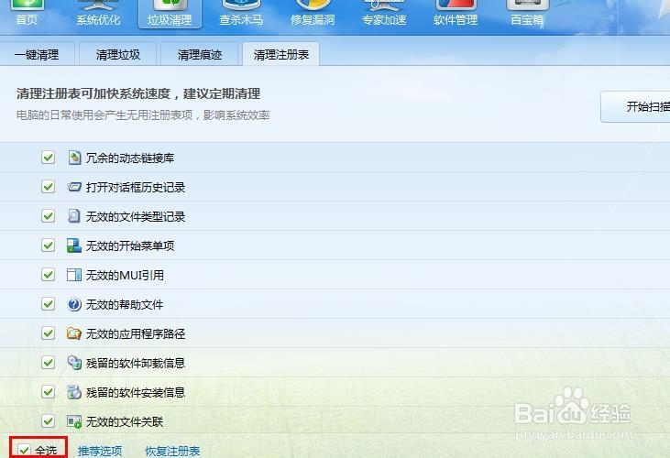Click icon beside 无效的开始菜单项

click(x=74, y=245)
